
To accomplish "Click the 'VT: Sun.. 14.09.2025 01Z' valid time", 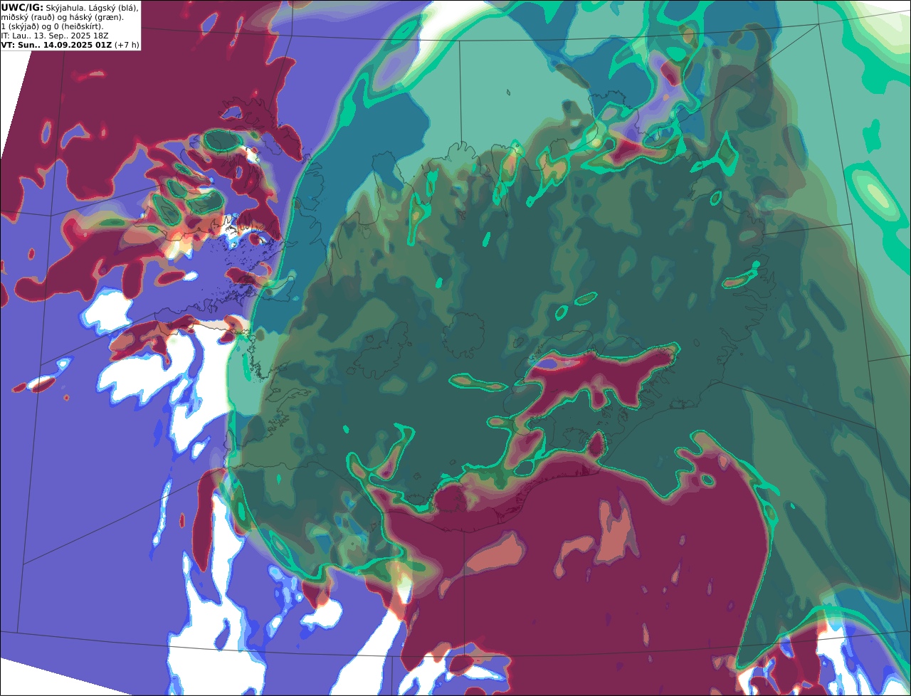I will (56, 45).
